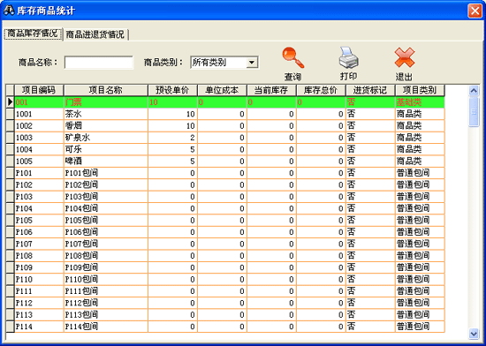The image size is (486, 346).
Task: Click P109包间 name cell
Action: [106, 267]
